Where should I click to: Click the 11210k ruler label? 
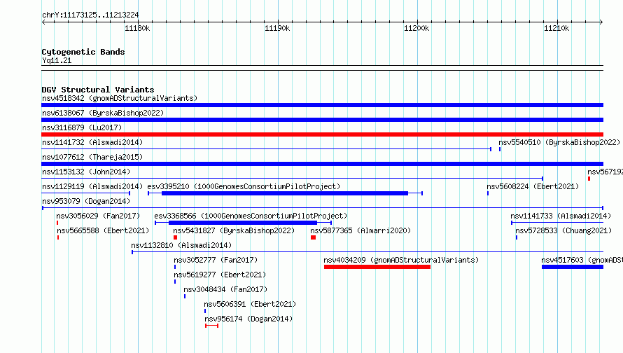(556, 28)
